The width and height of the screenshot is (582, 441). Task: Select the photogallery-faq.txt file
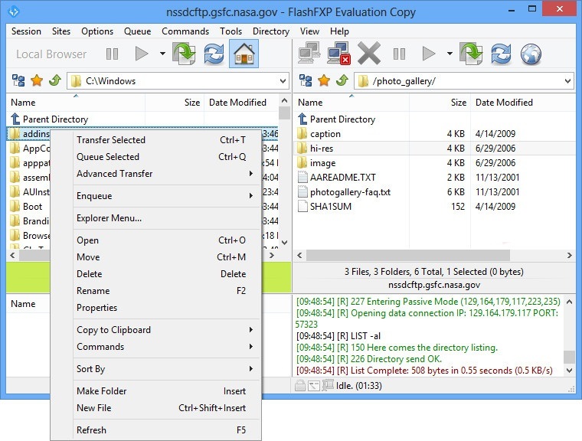coord(434,192)
